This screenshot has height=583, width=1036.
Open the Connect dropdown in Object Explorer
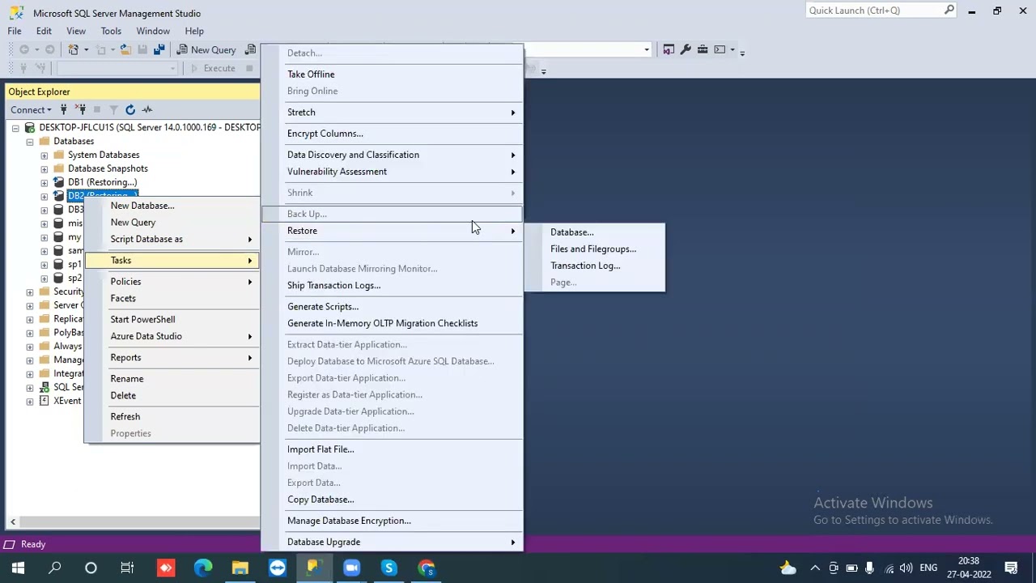31,109
